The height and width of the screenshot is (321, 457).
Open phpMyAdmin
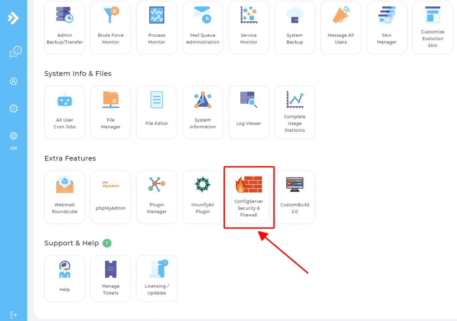tap(111, 197)
